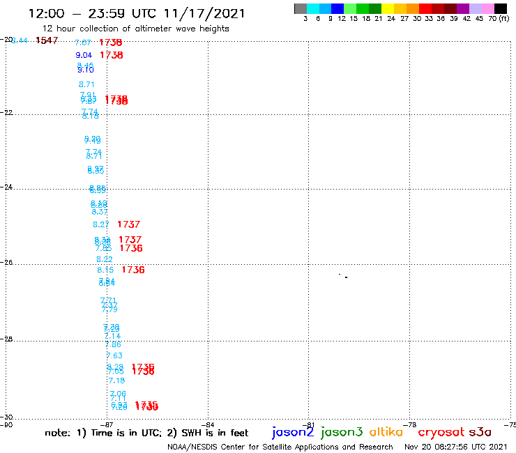Click the "-28" latitude axis label

6,339
